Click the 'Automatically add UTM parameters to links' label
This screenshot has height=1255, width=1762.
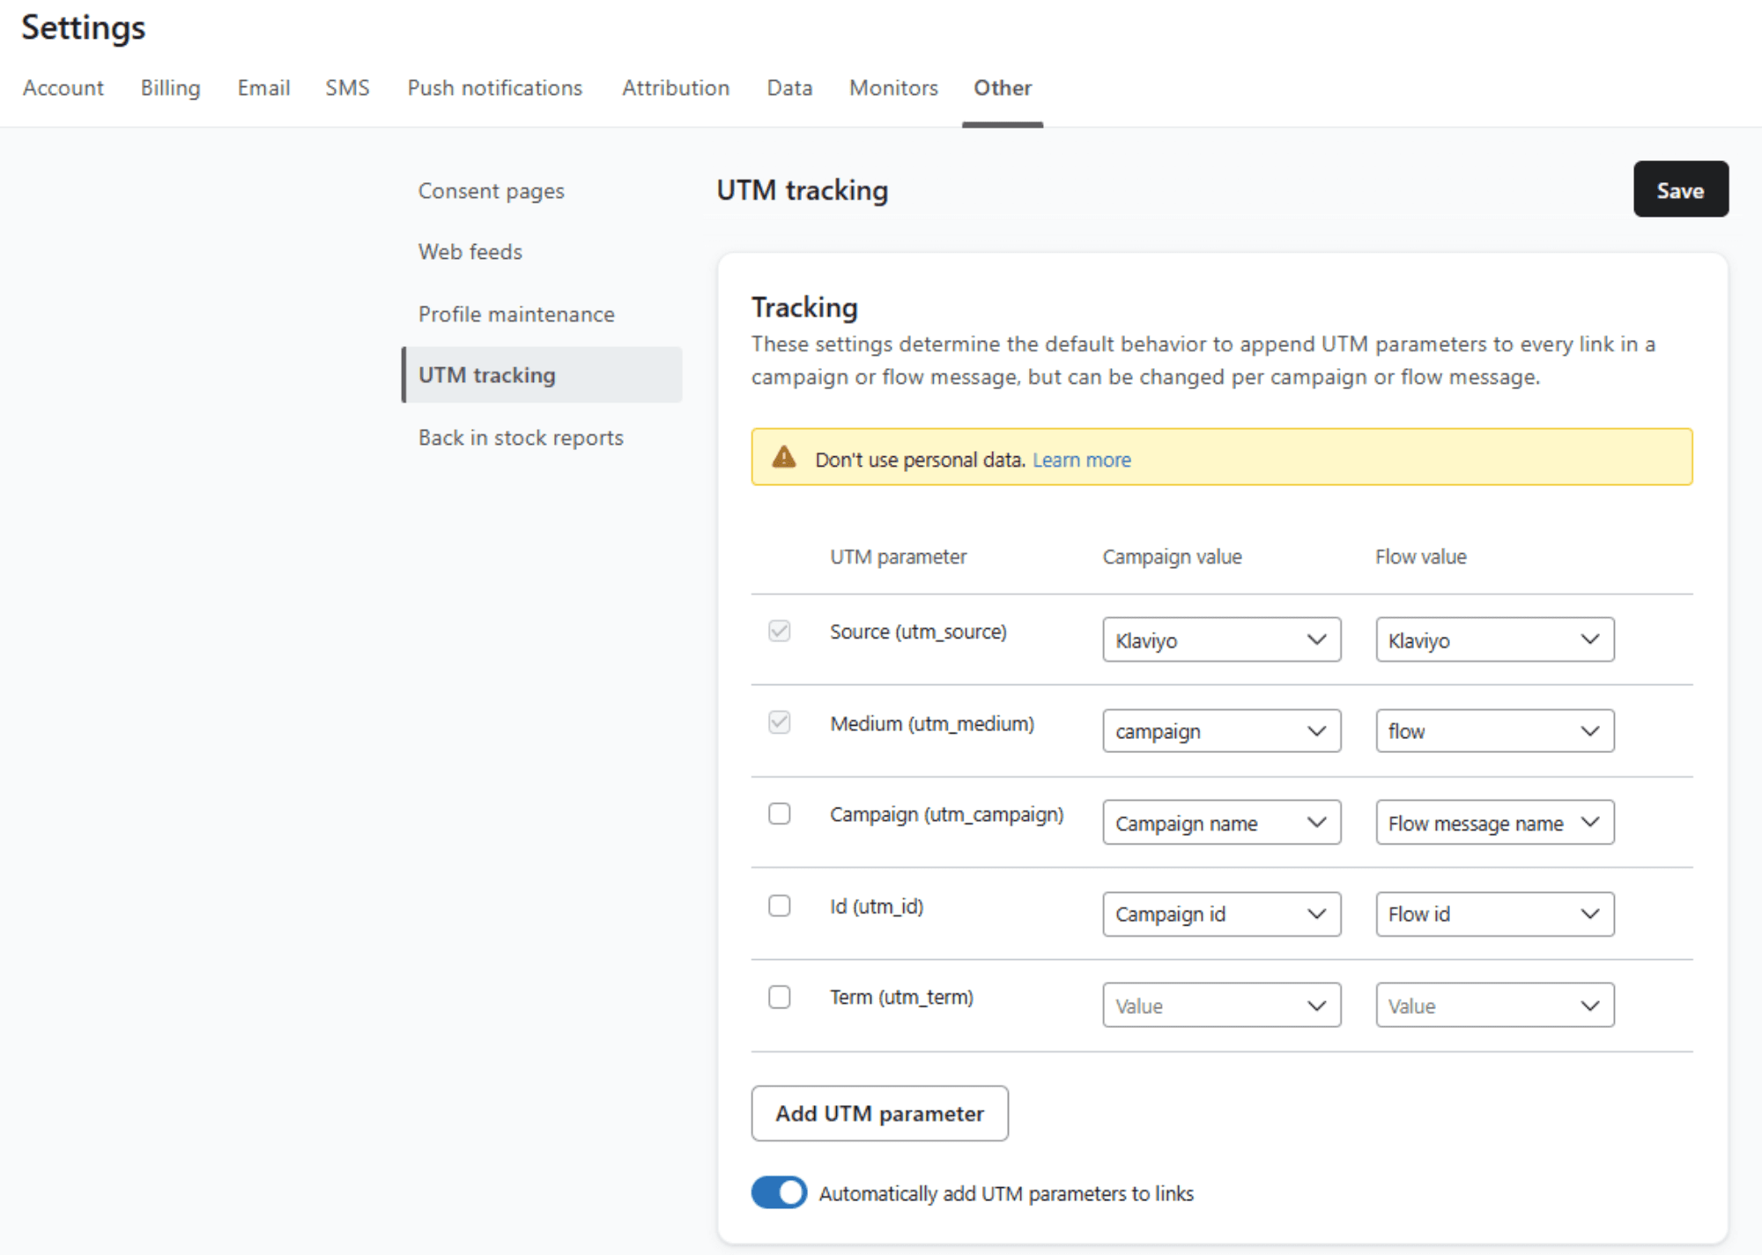click(1006, 1193)
